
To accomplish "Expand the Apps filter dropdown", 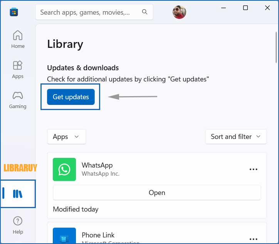I will tap(67, 137).
